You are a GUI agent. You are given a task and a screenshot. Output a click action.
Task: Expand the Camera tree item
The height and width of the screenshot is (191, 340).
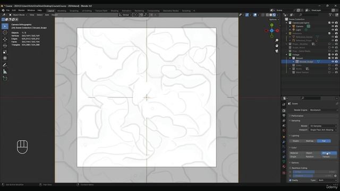click(290, 26)
